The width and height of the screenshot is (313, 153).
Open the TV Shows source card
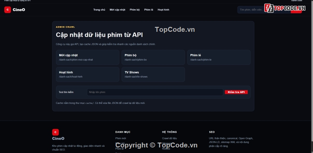[x=153, y=74]
